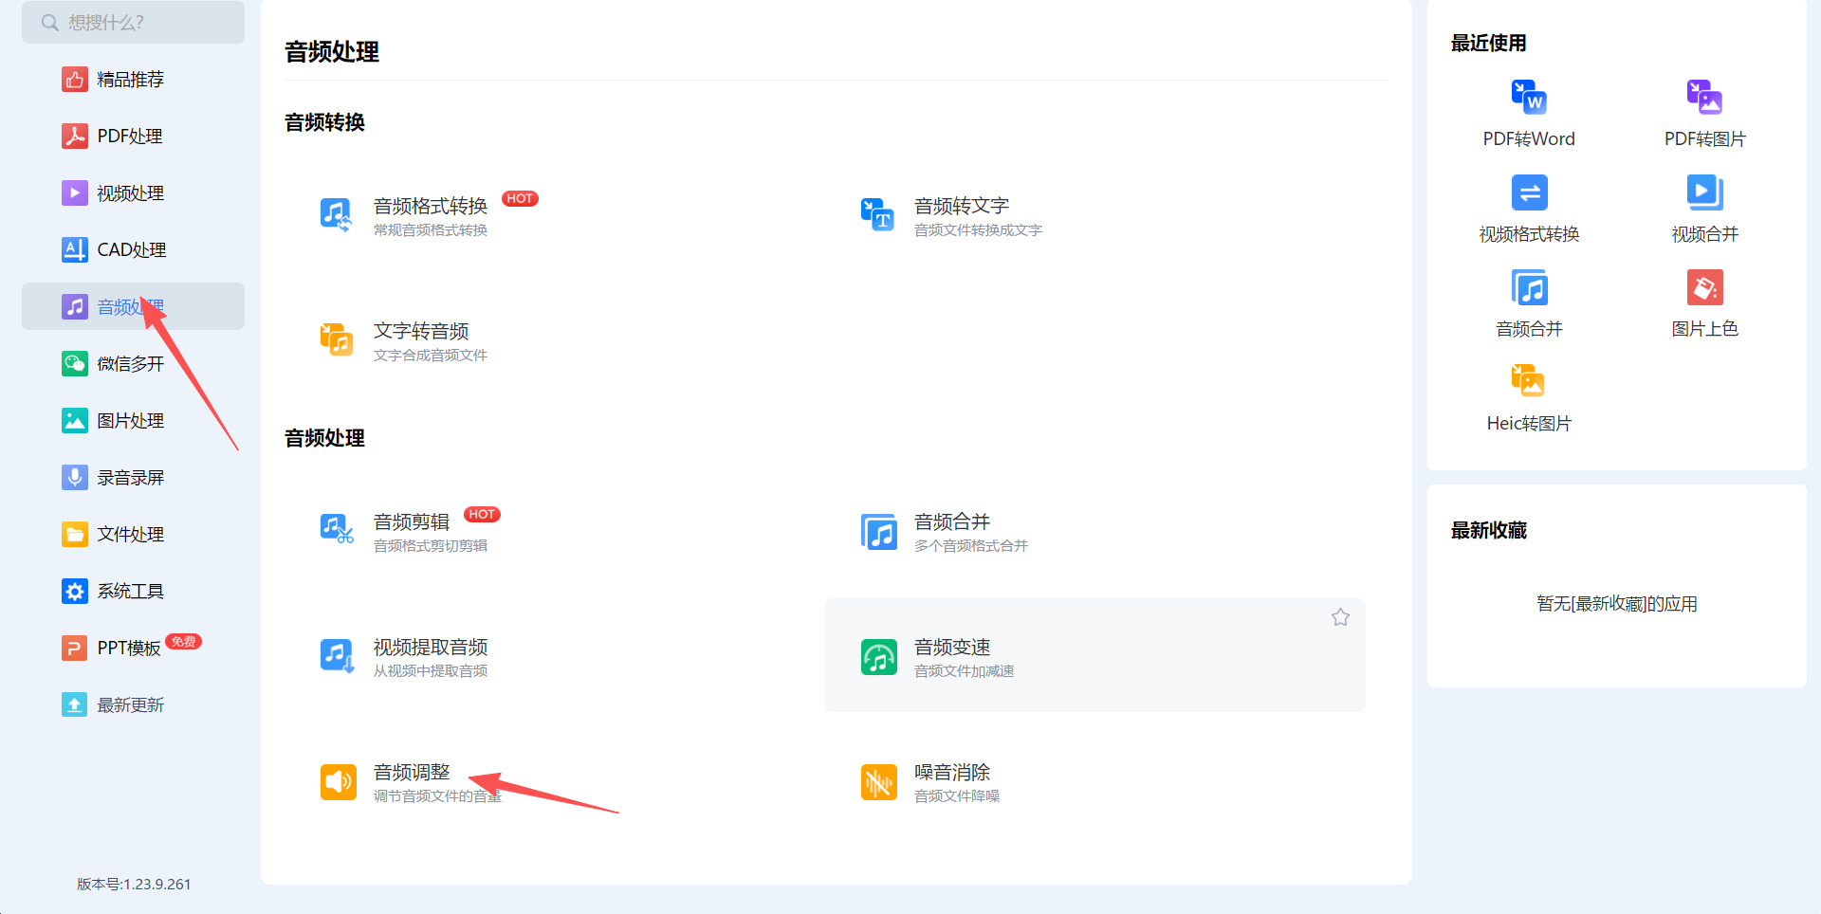Launch 视频合并 from recent icons
The image size is (1821, 914).
(1704, 192)
